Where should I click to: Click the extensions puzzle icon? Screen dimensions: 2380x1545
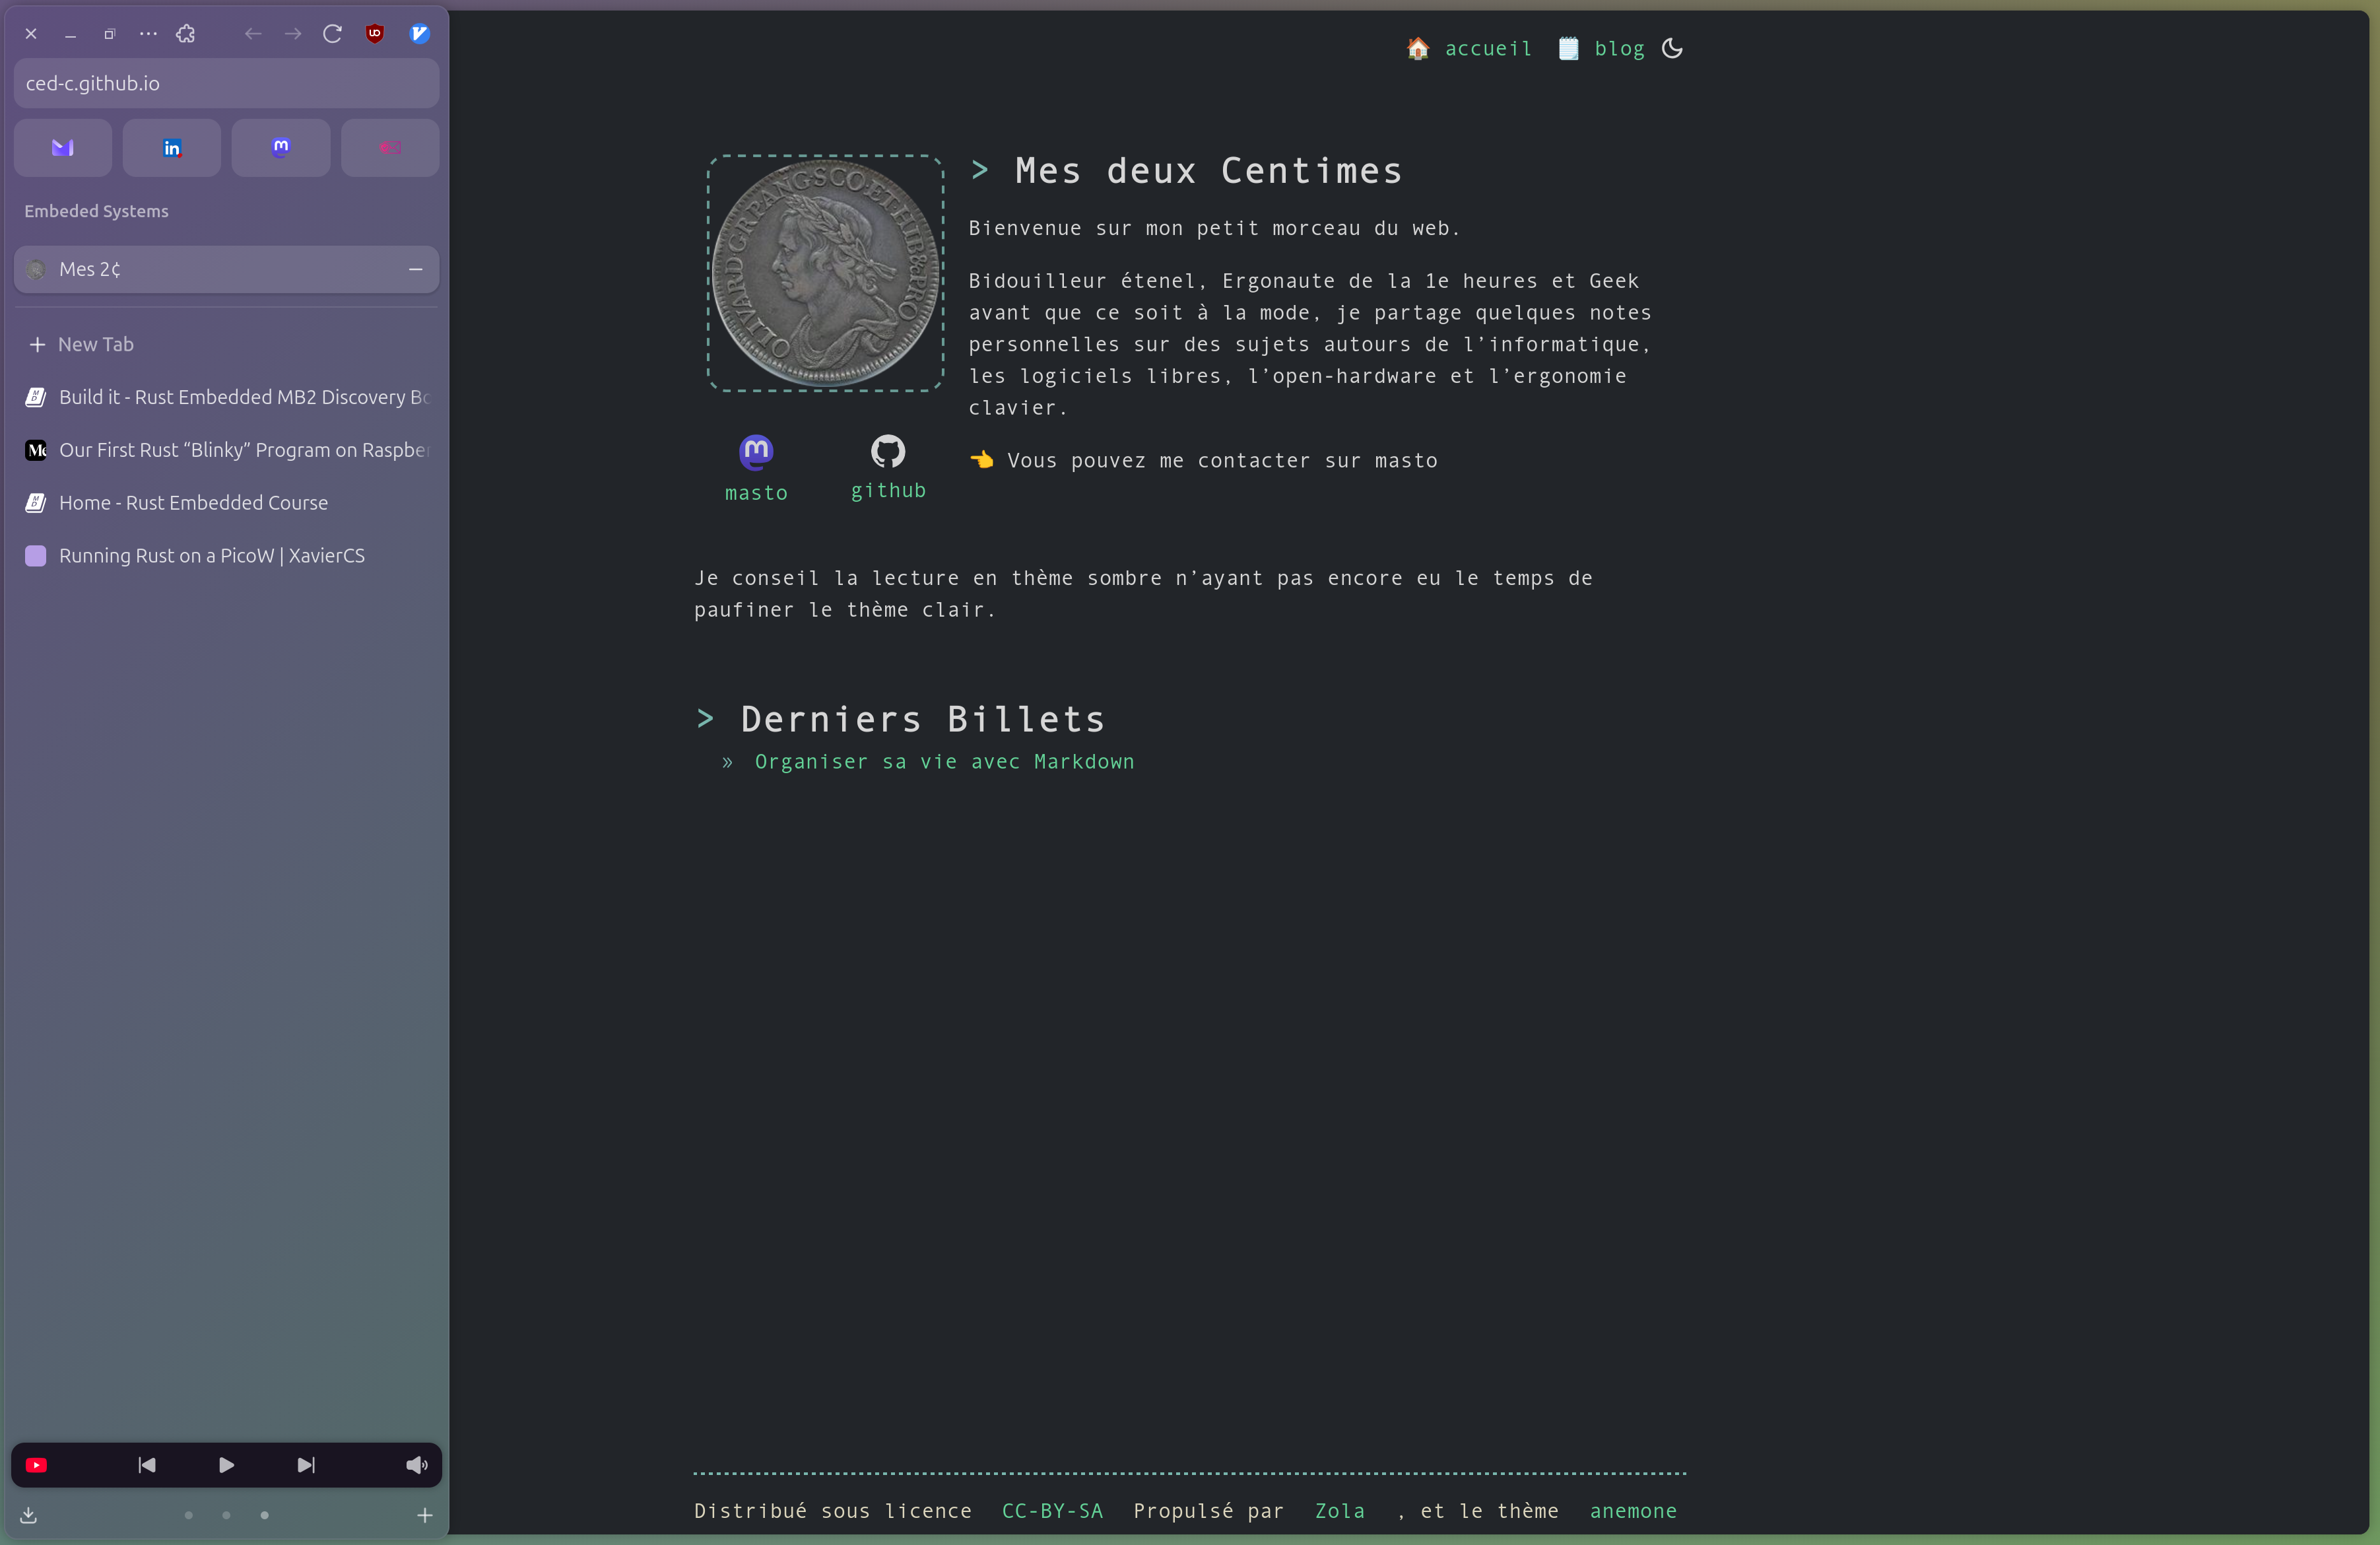coord(186,34)
